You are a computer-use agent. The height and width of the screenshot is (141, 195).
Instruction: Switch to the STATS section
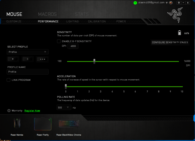(82, 14)
